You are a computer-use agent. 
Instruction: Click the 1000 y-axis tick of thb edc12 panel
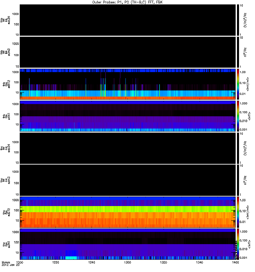click(x=15, y=72)
